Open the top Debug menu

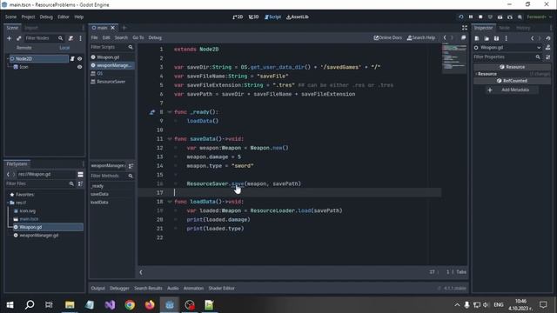[46, 17]
